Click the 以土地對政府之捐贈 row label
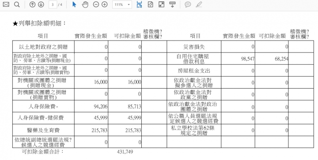 click(43, 47)
